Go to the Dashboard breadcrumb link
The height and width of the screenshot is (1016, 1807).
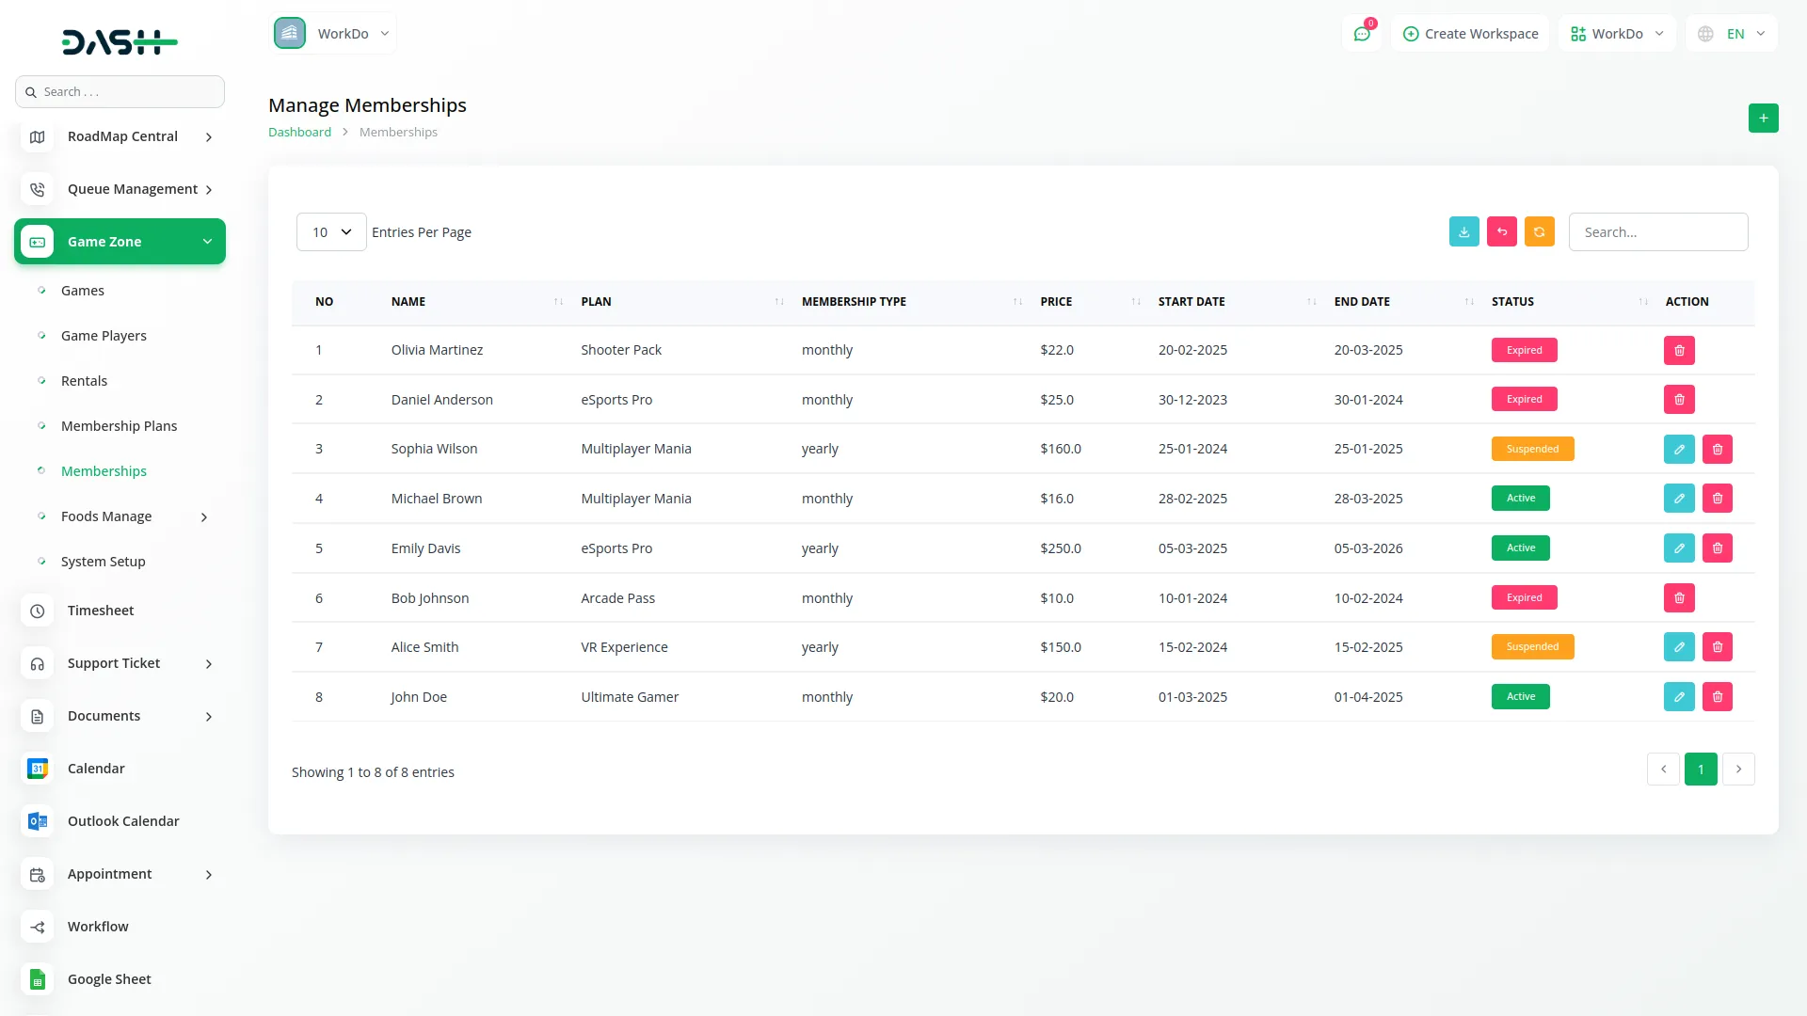(299, 133)
